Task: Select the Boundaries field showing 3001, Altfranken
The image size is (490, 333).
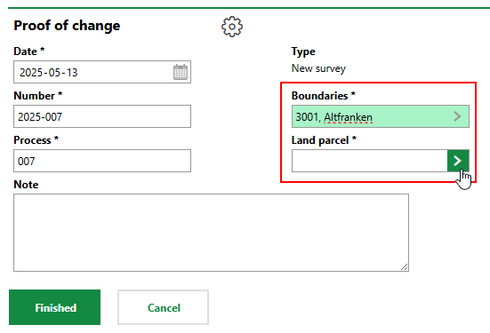Action: point(381,116)
